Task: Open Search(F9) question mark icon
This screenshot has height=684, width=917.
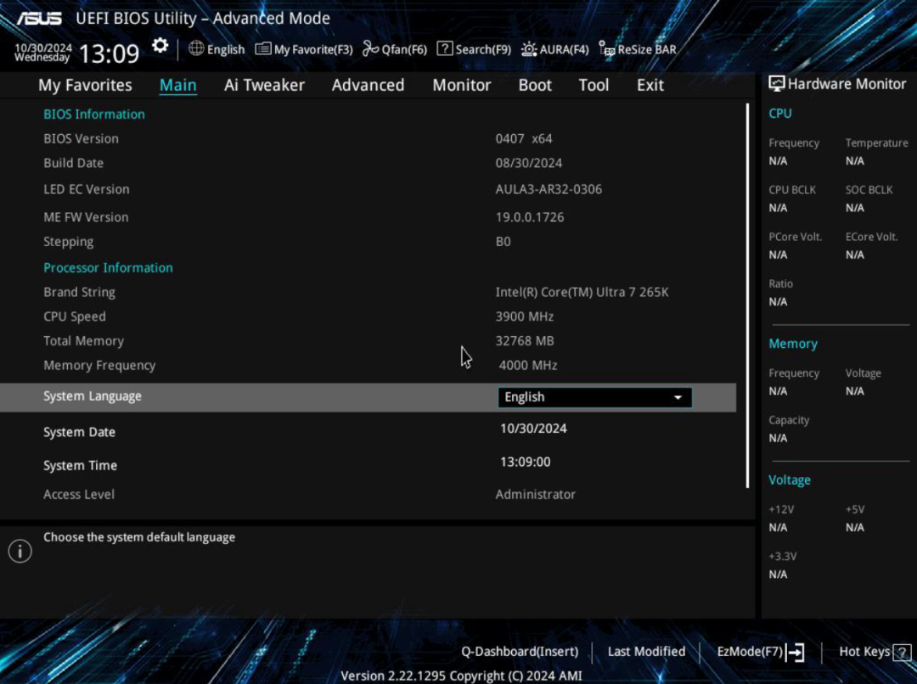Action: pos(445,49)
